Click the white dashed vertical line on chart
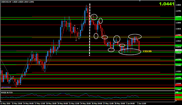Viewport: 182px width, 105px height. pyautogui.click(x=90, y=30)
